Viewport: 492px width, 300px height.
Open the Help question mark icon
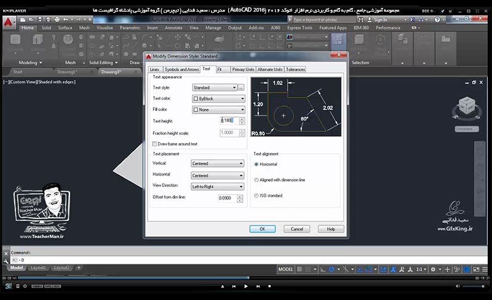(x=437, y=20)
